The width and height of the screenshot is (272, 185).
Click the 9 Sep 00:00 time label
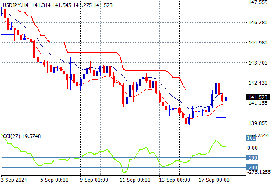[94, 180]
